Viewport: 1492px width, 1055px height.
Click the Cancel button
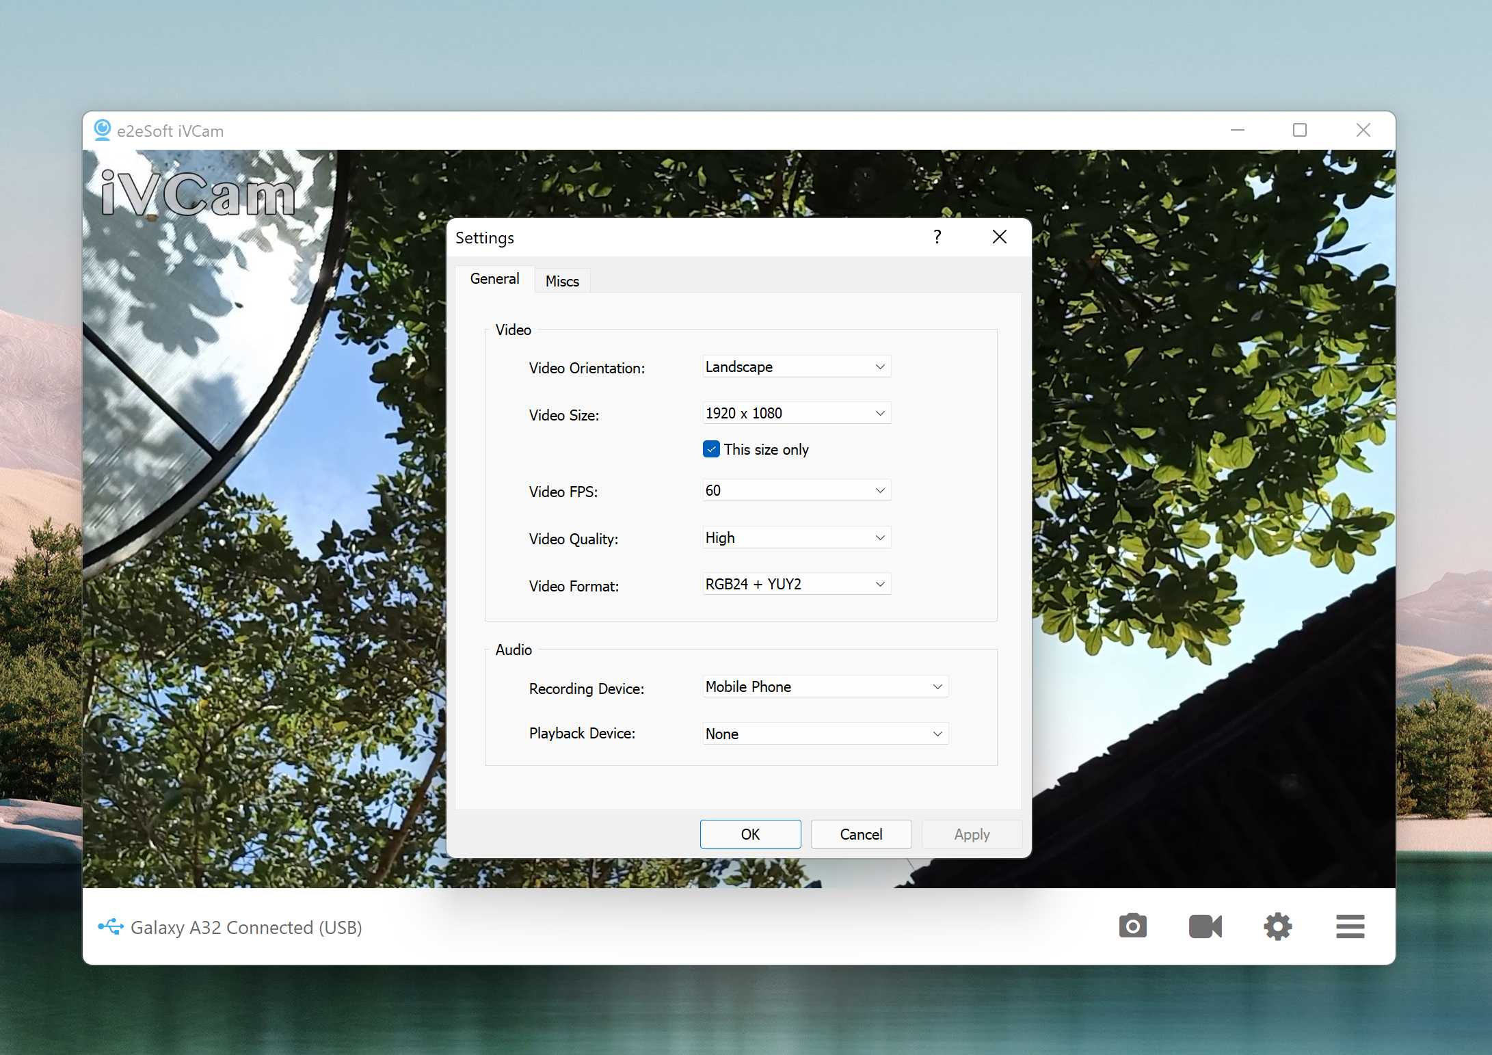(861, 834)
